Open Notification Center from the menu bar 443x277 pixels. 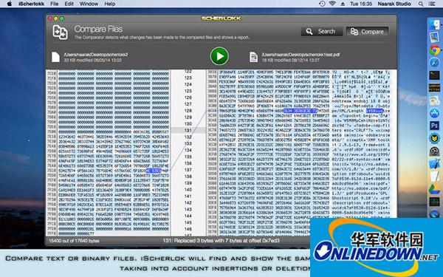click(x=432, y=4)
